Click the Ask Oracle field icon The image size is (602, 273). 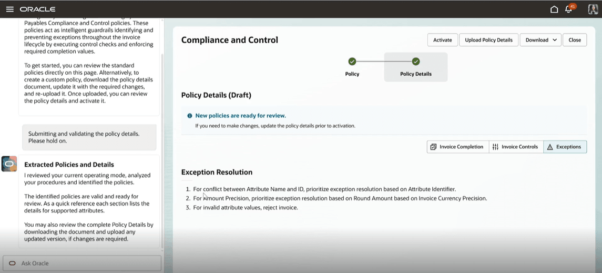(12, 264)
